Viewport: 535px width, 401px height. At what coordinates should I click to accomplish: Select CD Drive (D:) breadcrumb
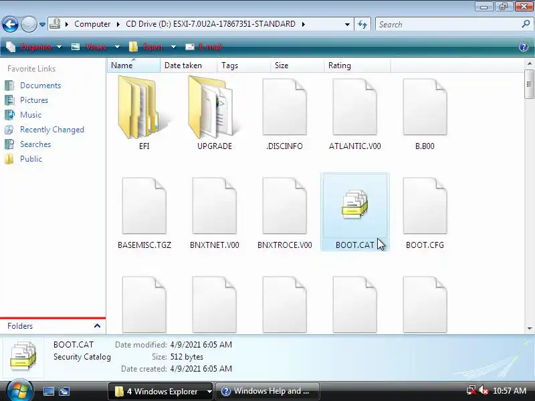click(211, 24)
